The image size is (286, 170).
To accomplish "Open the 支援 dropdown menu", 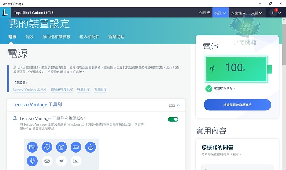I will coord(257,13).
